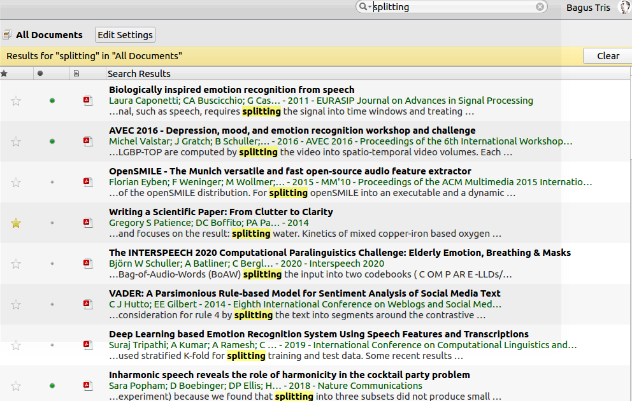
Task: Star the VADER paper
Action: (15, 305)
